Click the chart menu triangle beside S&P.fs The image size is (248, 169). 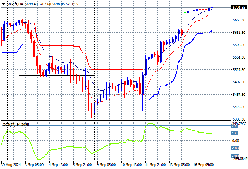coord(3,4)
